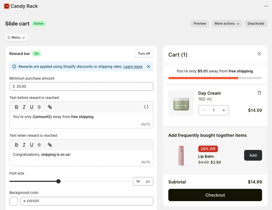This screenshot has width=272, height=210.
Task: Open the three-dot overflow menu
Action: tap(266, 6)
